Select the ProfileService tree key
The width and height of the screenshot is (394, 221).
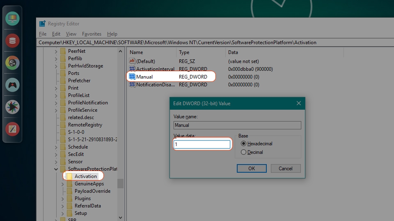82,110
